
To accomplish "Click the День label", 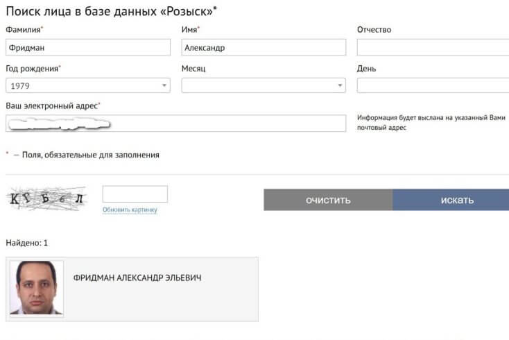I will pyautogui.click(x=366, y=69).
